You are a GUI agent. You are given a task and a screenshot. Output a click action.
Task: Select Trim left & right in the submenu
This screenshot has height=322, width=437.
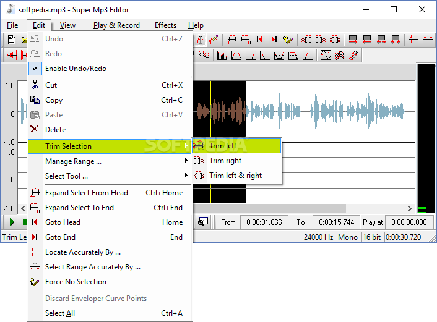coord(236,176)
